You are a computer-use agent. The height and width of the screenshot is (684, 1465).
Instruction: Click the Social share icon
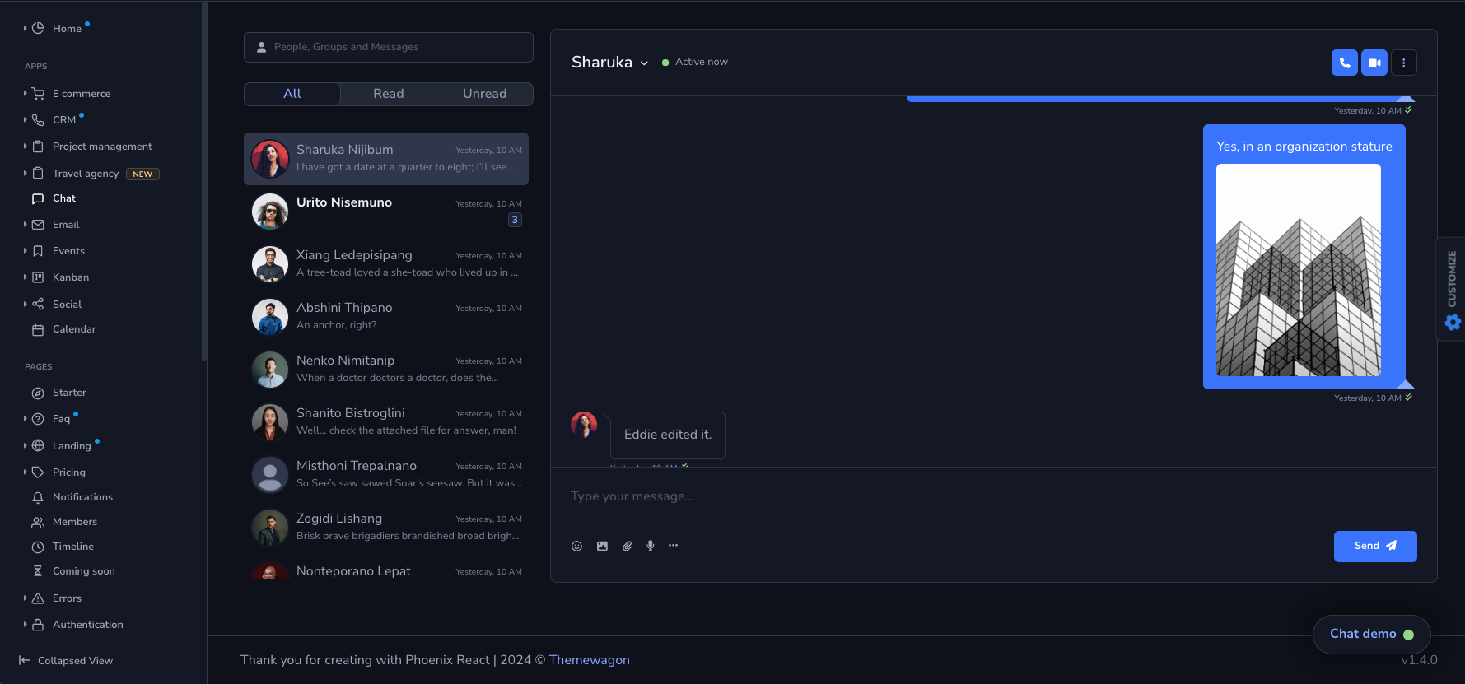[38, 305]
